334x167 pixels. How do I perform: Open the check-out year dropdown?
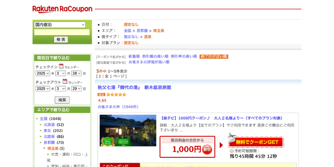(x=43, y=89)
